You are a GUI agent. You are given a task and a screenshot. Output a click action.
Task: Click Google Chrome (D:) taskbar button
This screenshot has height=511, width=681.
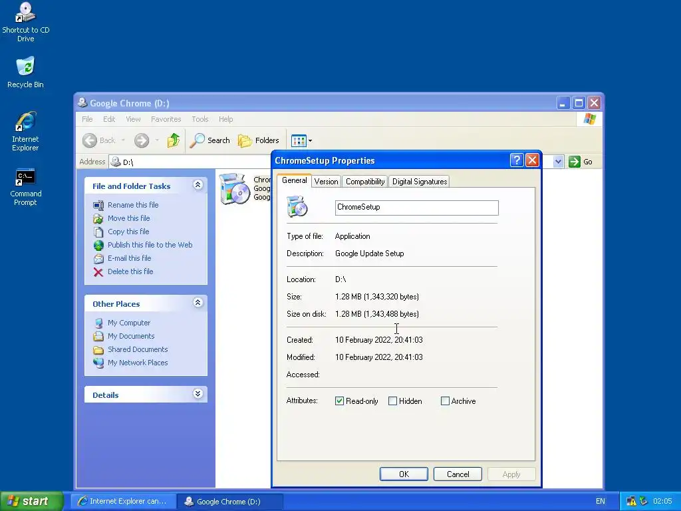click(x=229, y=501)
